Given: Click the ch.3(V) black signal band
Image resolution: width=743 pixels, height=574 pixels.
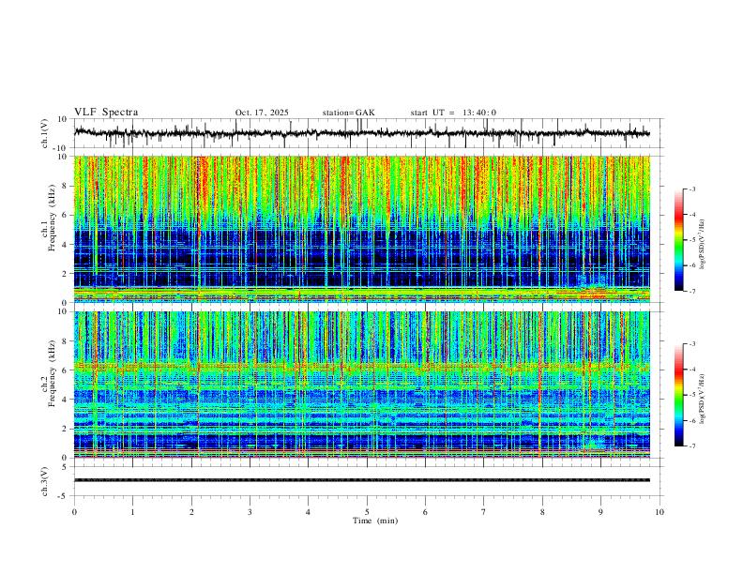Looking at the screenshot, I should 361,480.
